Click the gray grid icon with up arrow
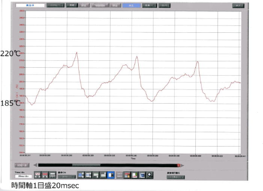Screen dimensions: 263x191 [103, 175]
